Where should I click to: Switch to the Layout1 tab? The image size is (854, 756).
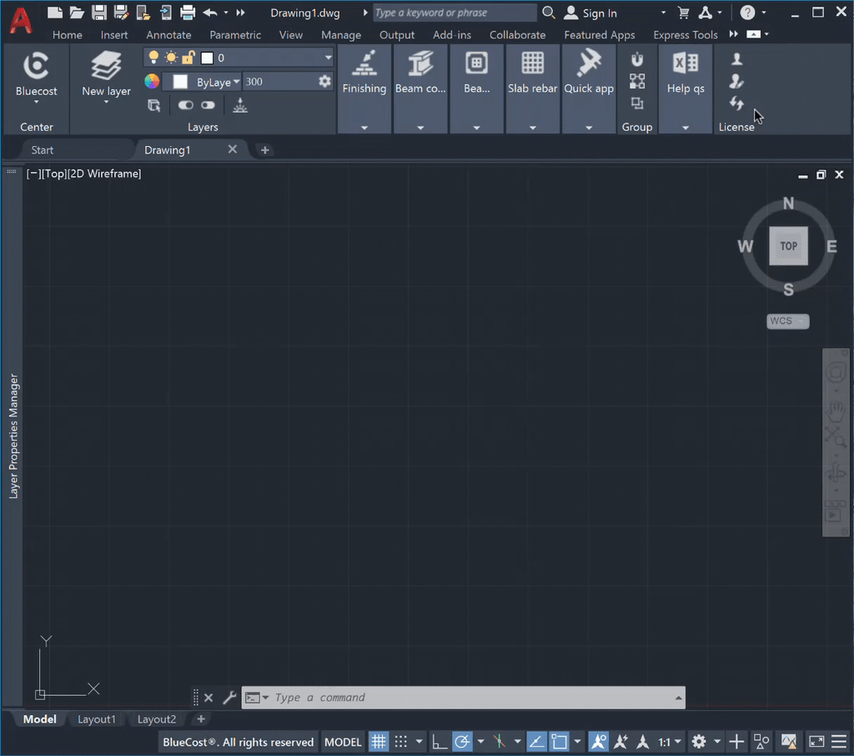click(x=97, y=719)
